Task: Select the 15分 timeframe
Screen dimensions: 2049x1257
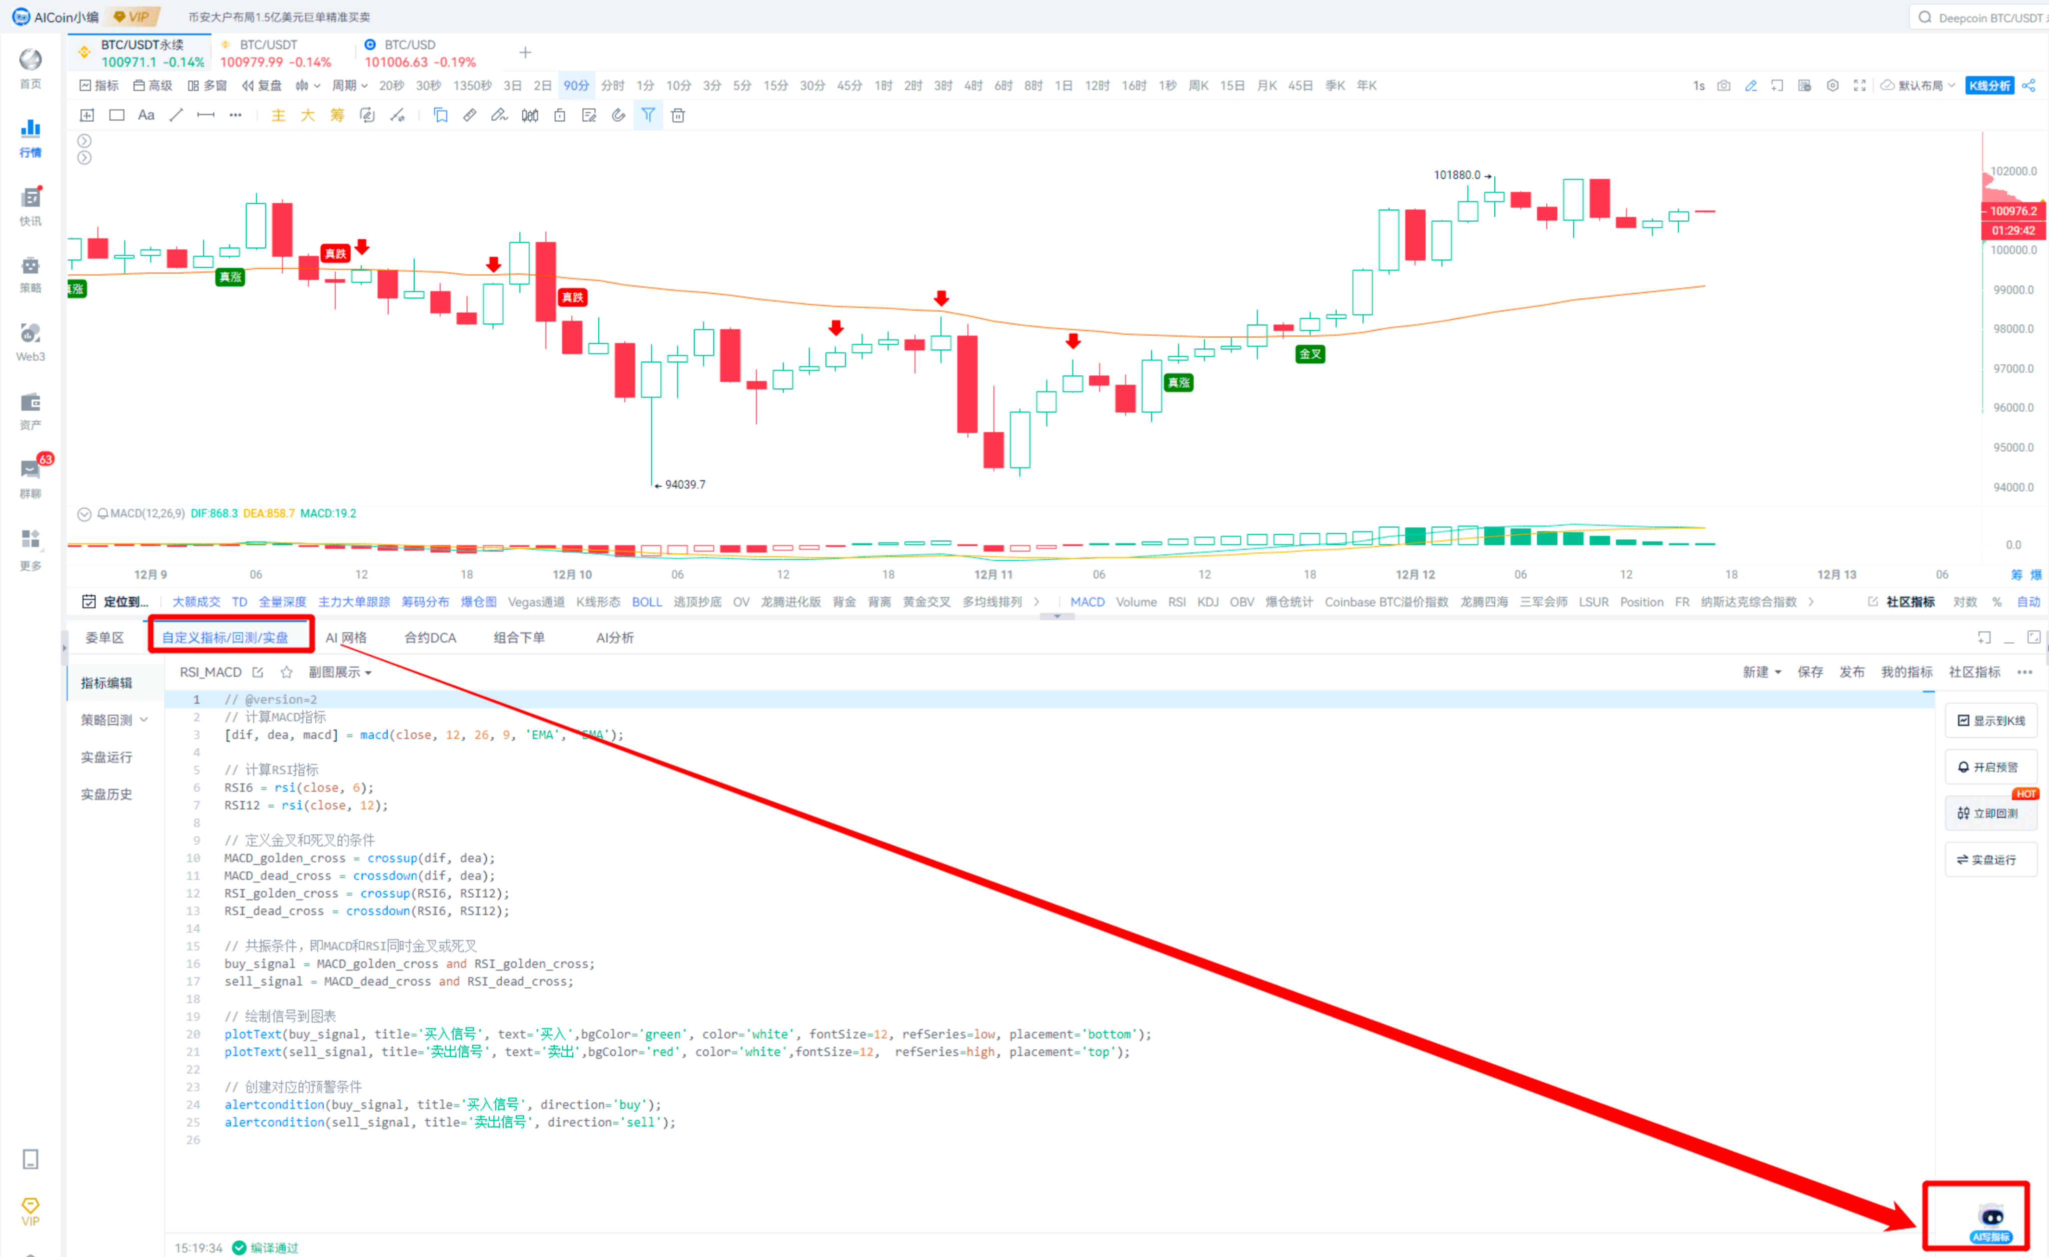Action: pyautogui.click(x=775, y=85)
